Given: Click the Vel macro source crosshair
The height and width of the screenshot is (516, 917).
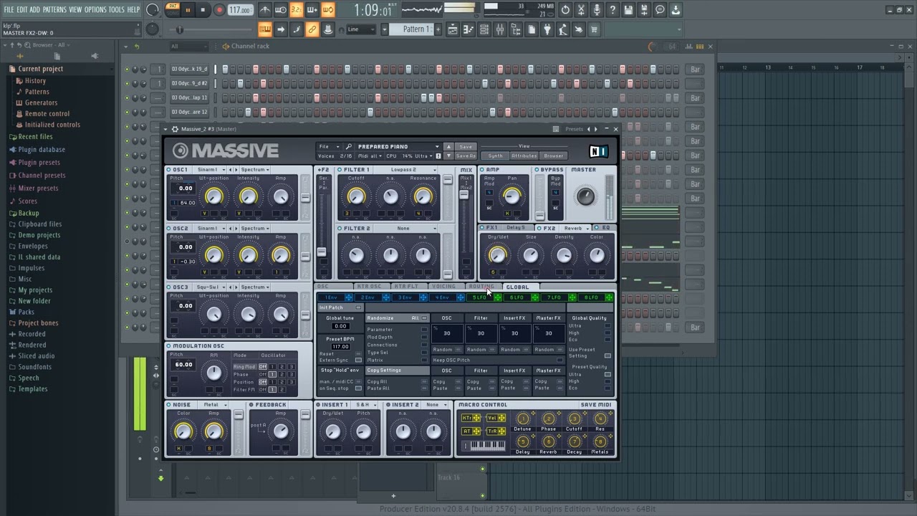Looking at the screenshot, I should coord(501,418).
